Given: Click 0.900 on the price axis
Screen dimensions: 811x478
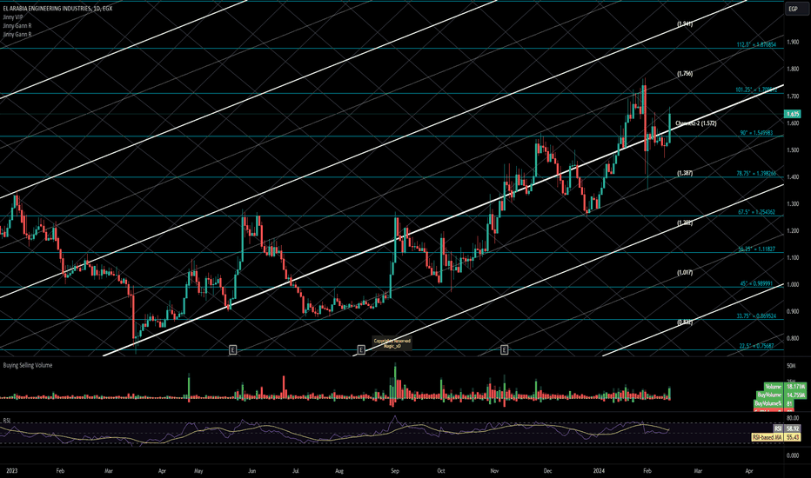Looking at the screenshot, I should click(793, 311).
